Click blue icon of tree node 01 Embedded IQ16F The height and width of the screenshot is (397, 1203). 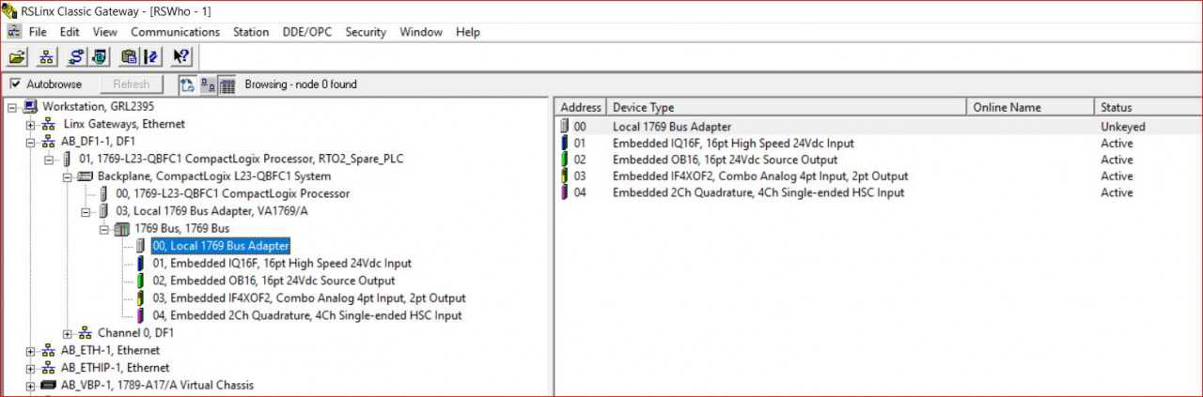point(139,264)
